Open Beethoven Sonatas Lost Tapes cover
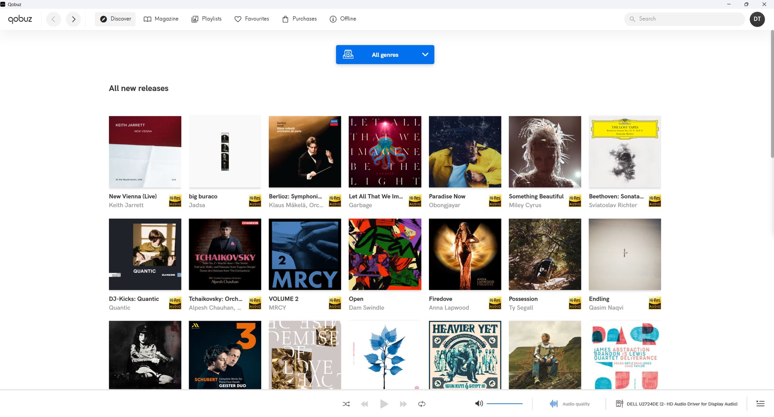The image size is (774, 417). pos(625,152)
